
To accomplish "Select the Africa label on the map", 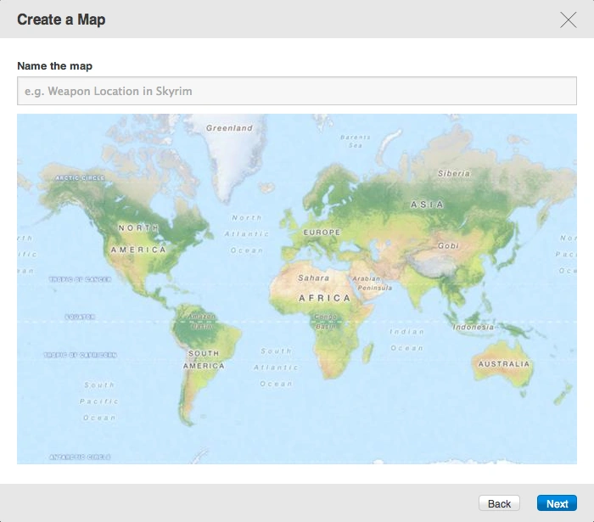I will (324, 298).
